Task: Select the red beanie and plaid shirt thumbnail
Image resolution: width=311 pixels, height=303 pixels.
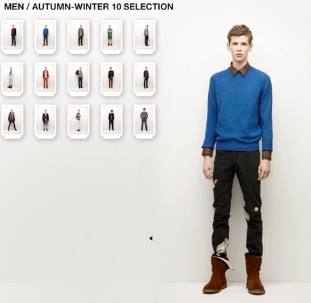Action: pos(145,122)
